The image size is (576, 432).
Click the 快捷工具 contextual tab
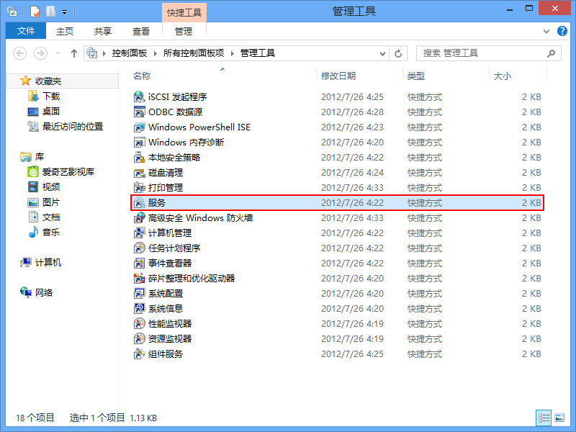pos(184,13)
